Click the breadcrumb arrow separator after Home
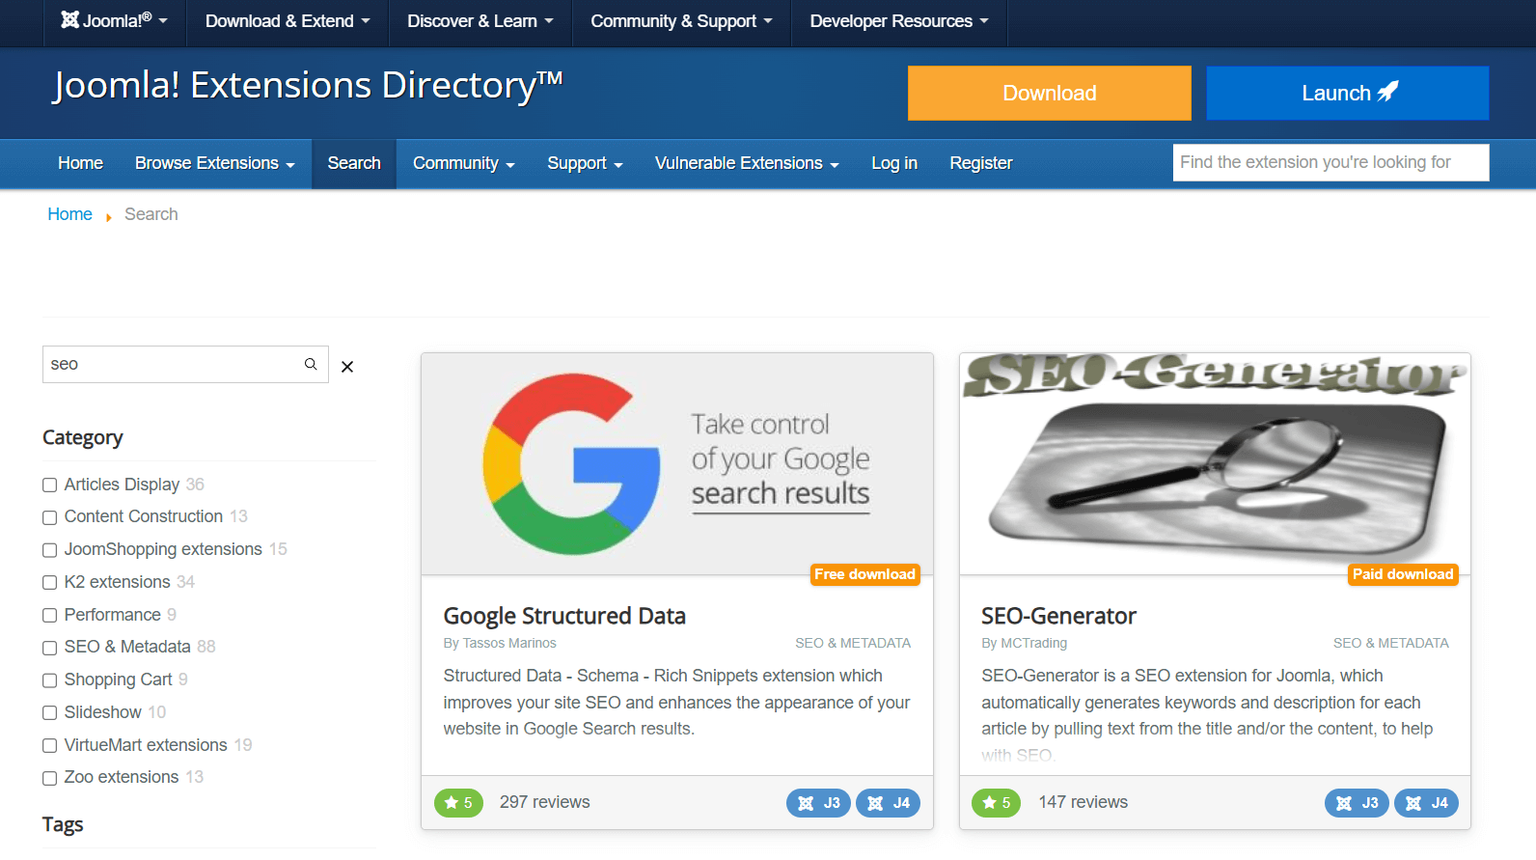This screenshot has width=1536, height=860. (109, 217)
